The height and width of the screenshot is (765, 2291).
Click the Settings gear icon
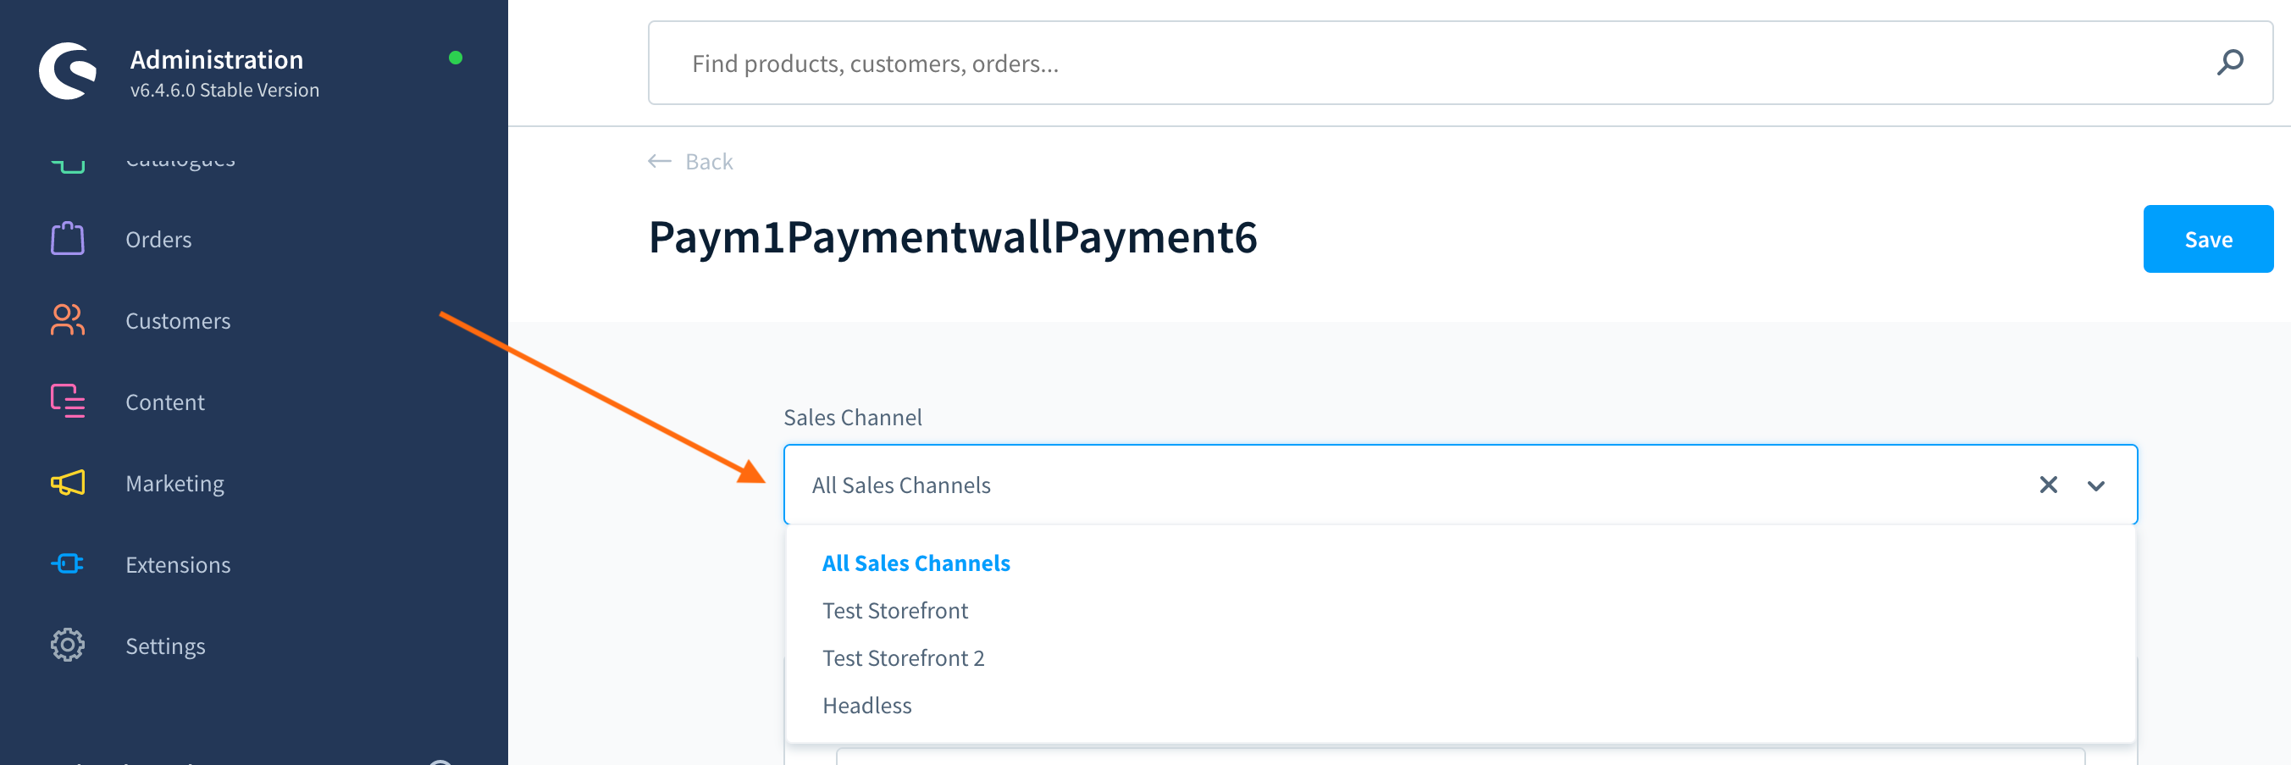click(68, 645)
